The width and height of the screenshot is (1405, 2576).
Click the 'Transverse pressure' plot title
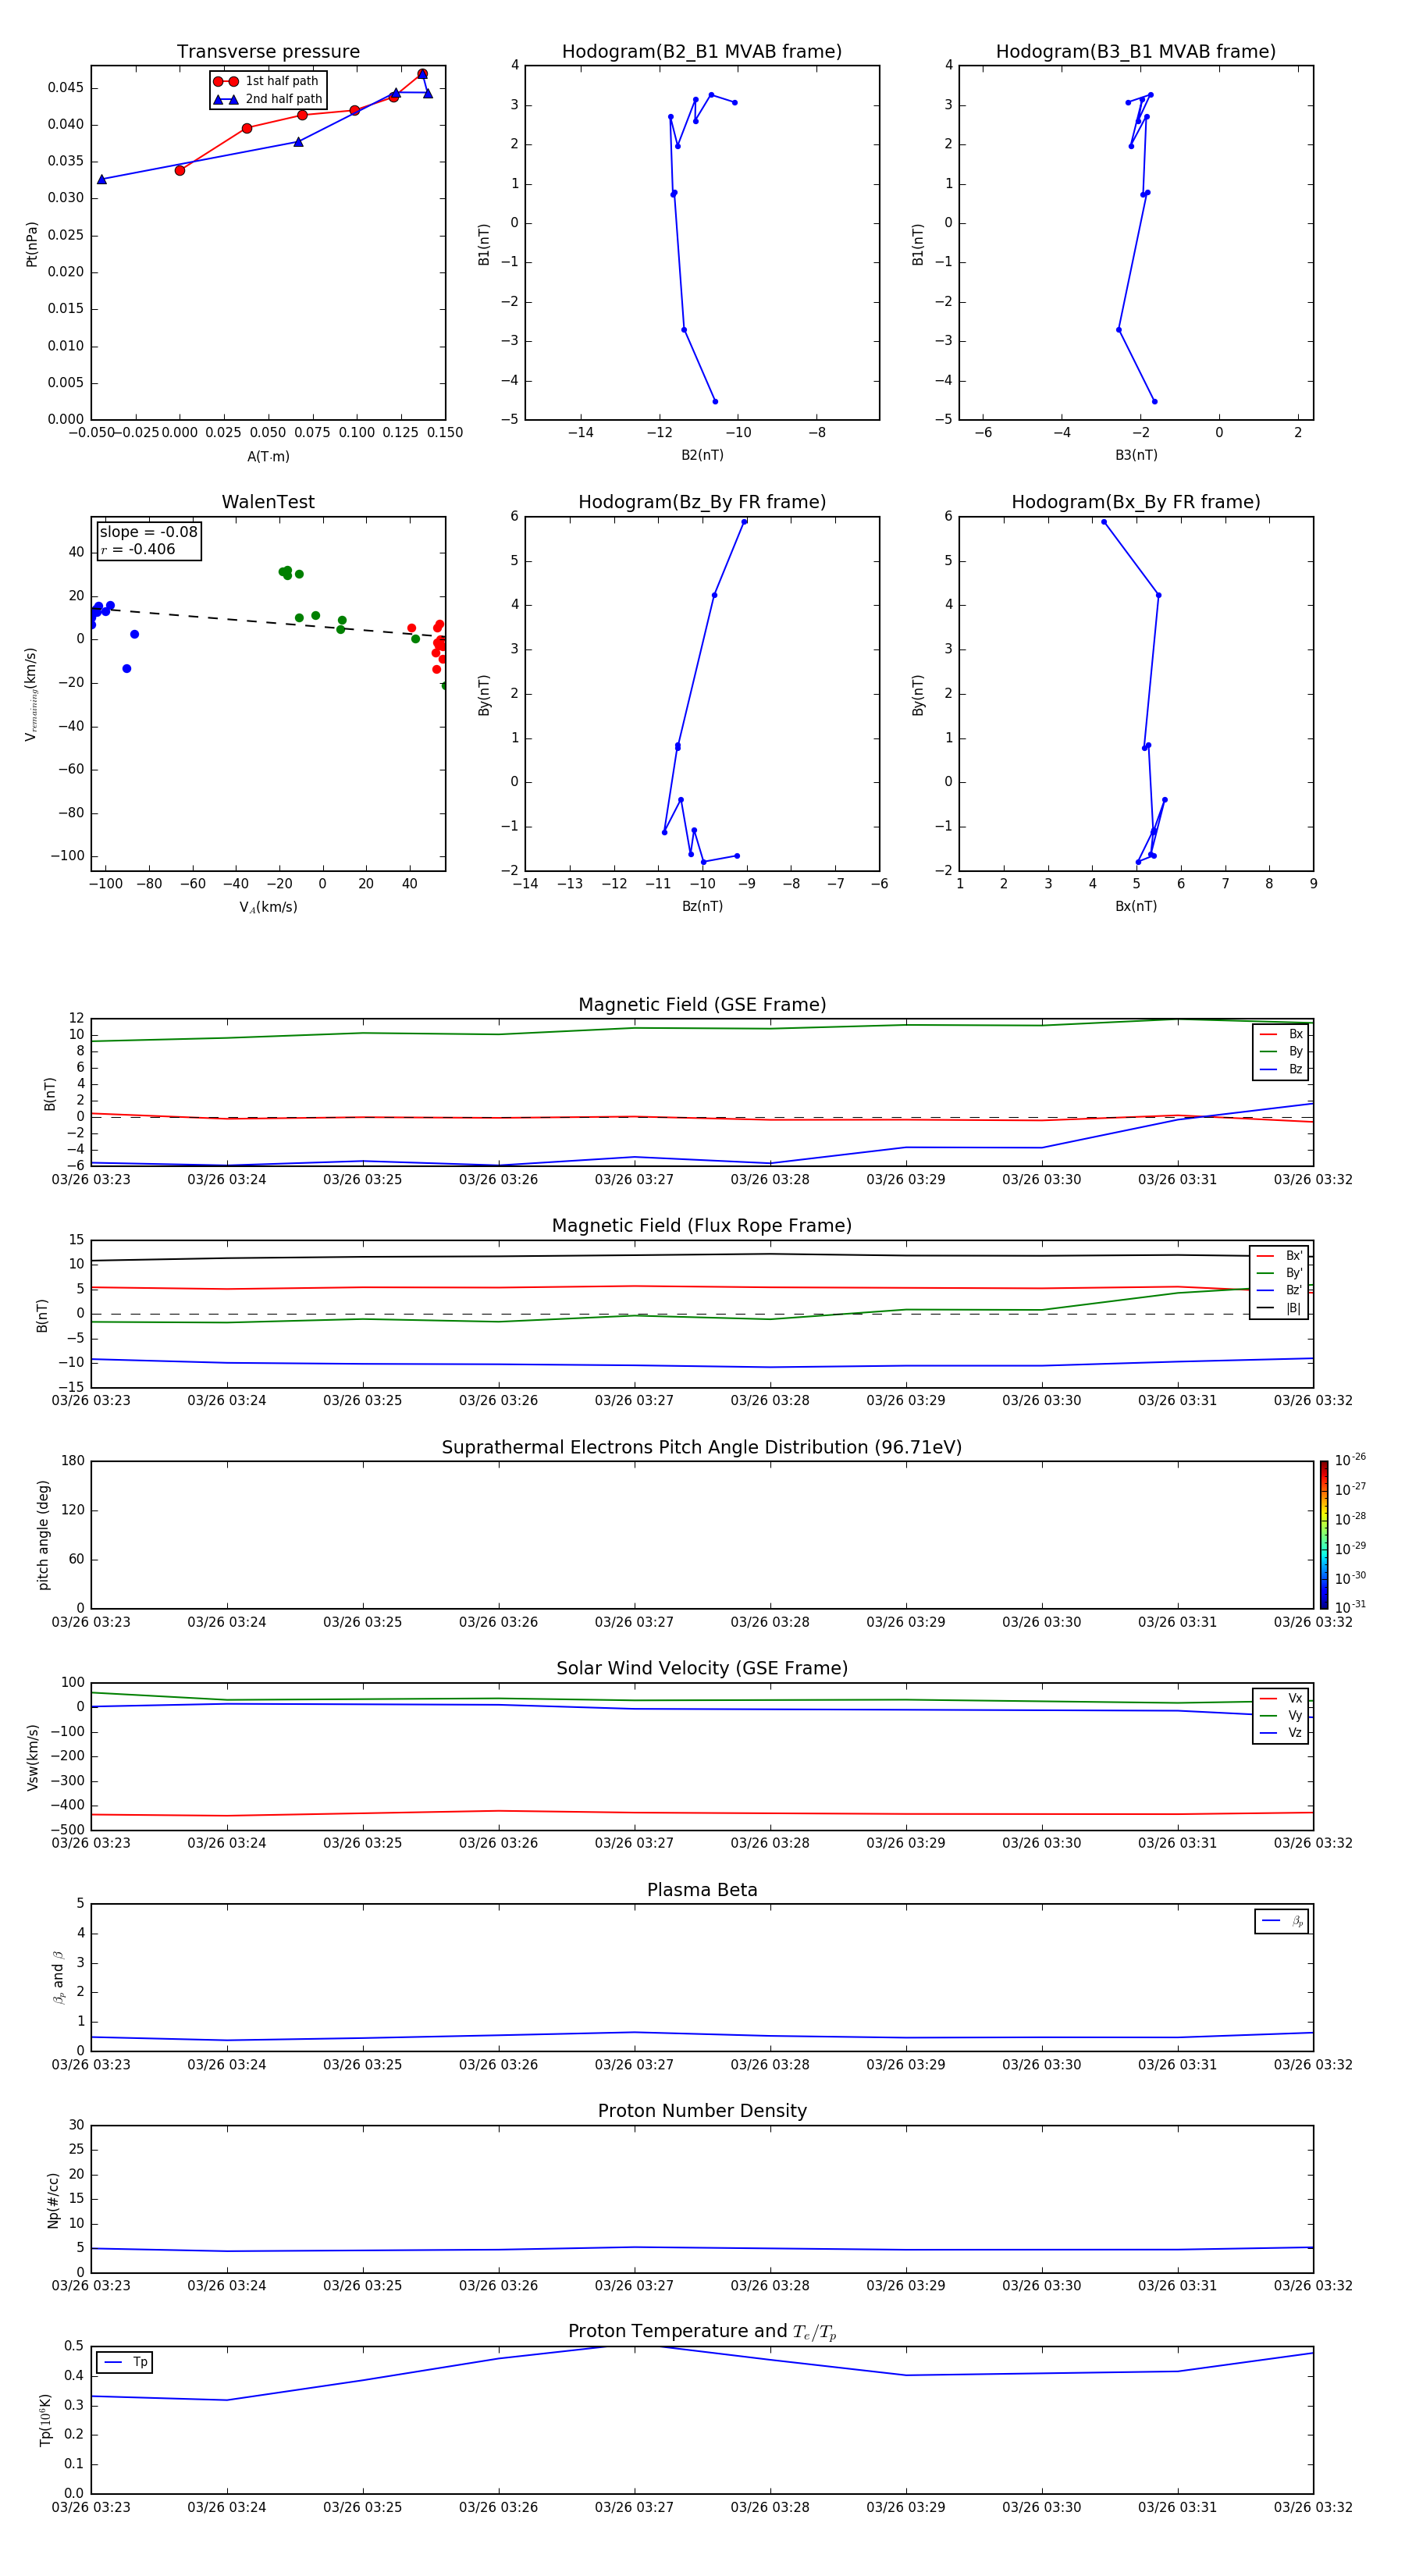268,52
